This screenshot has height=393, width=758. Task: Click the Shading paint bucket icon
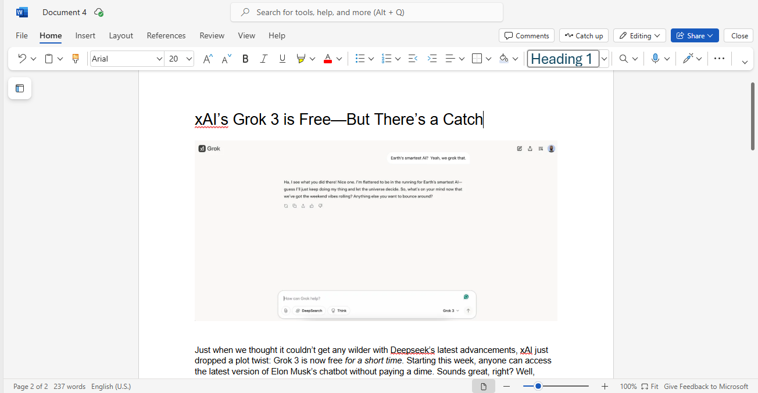pyautogui.click(x=504, y=59)
